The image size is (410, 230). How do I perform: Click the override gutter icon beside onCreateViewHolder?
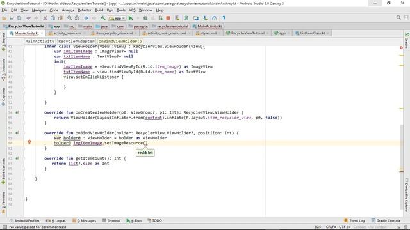point(17,112)
